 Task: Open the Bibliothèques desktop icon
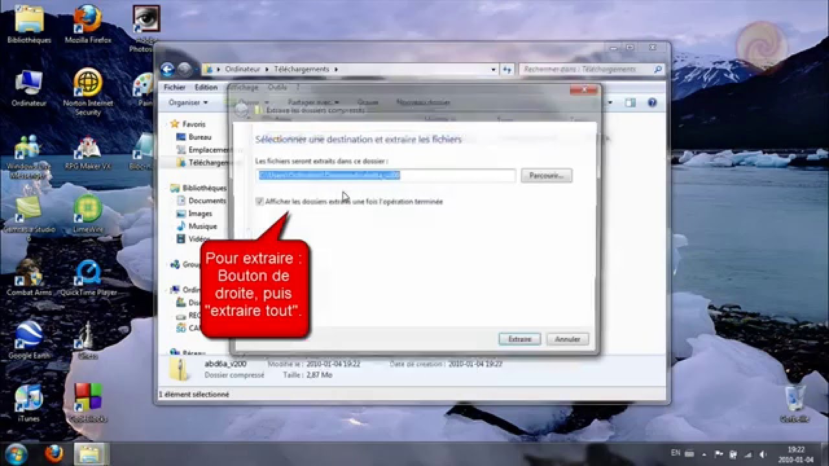coord(29,24)
